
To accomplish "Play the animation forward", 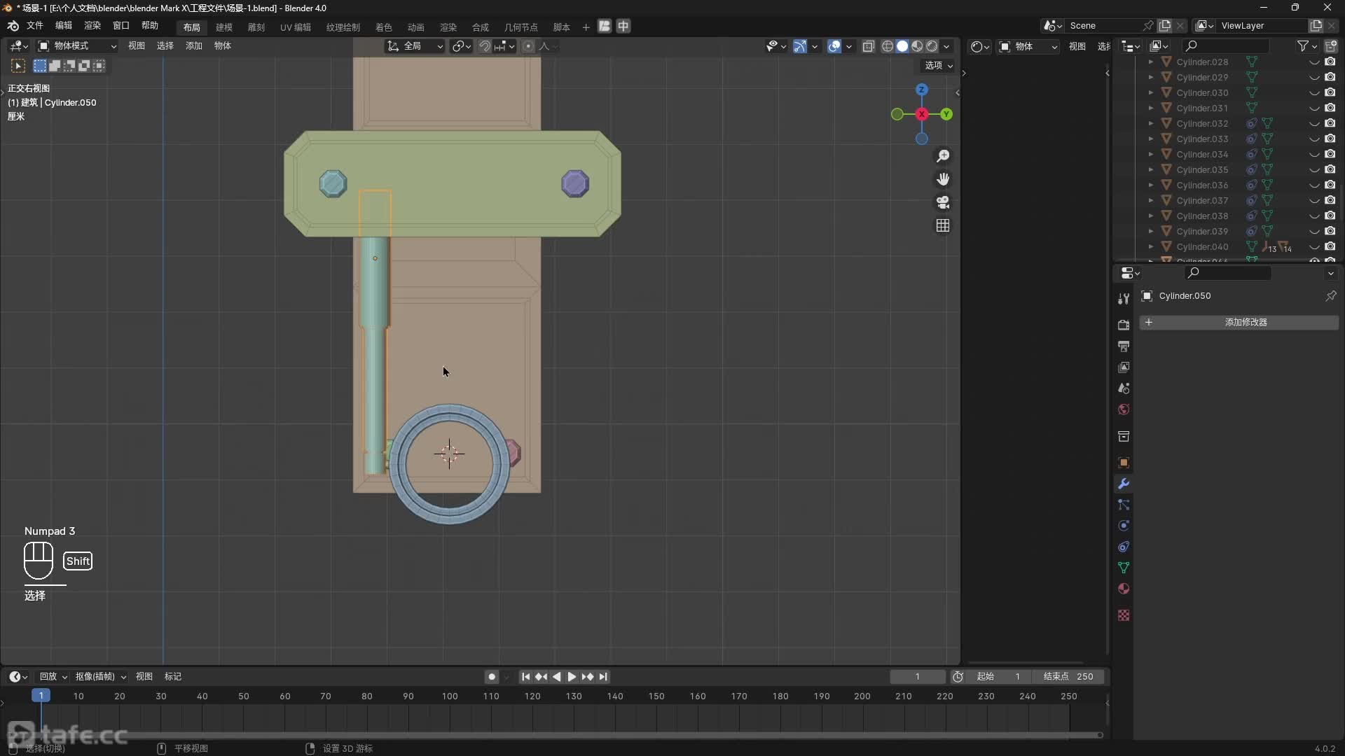I will point(572,677).
